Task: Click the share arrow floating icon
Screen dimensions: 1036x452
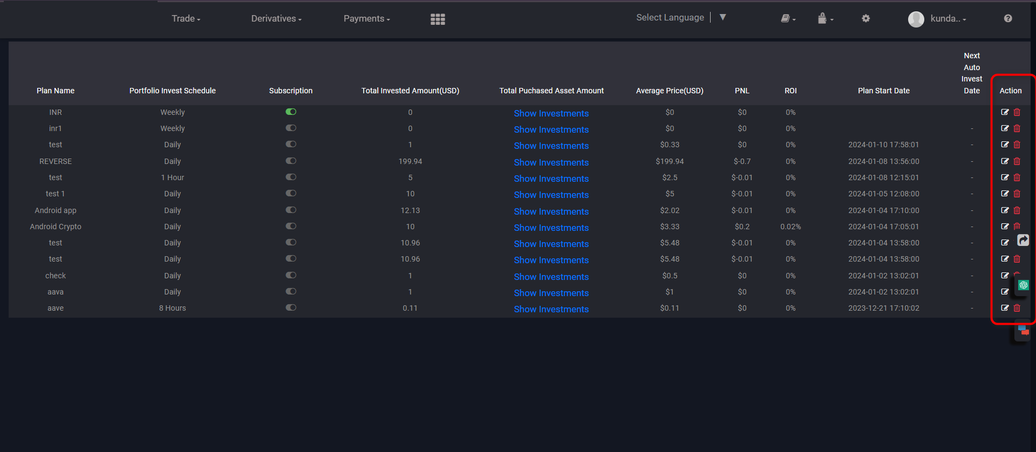Action: [1023, 240]
